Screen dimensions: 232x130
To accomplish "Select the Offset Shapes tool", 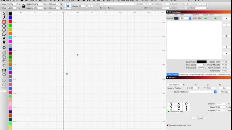I will tap(4, 48).
